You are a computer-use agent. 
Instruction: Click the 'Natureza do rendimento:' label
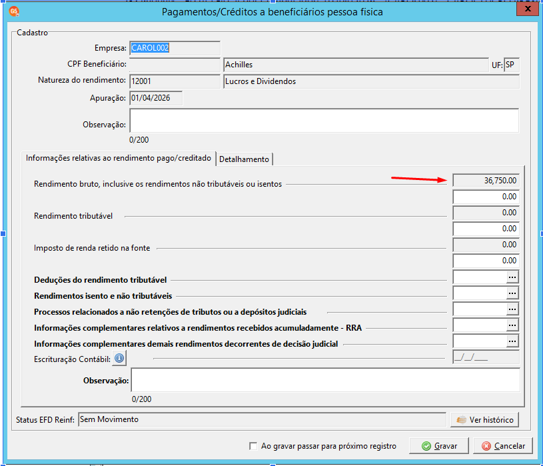coord(82,80)
